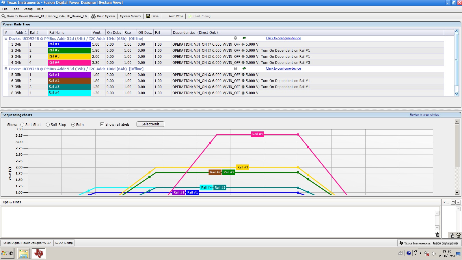Click green chip icon for device 34h
The height and width of the screenshot is (260, 462).
pyautogui.click(x=244, y=38)
